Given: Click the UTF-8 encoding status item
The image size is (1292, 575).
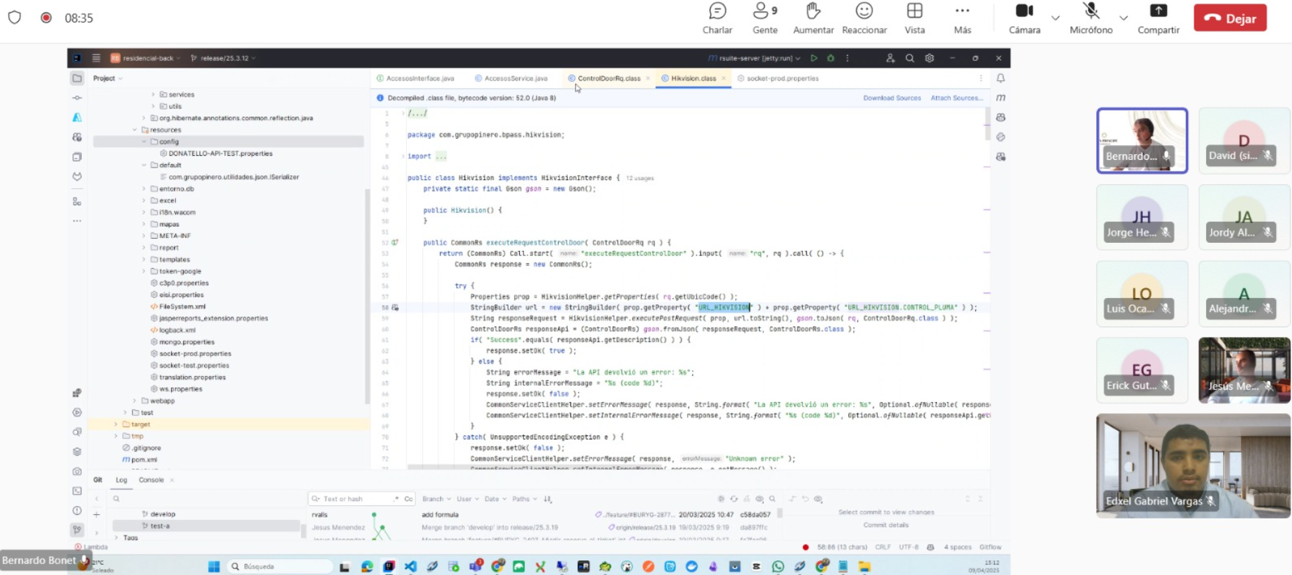Looking at the screenshot, I should tap(908, 547).
